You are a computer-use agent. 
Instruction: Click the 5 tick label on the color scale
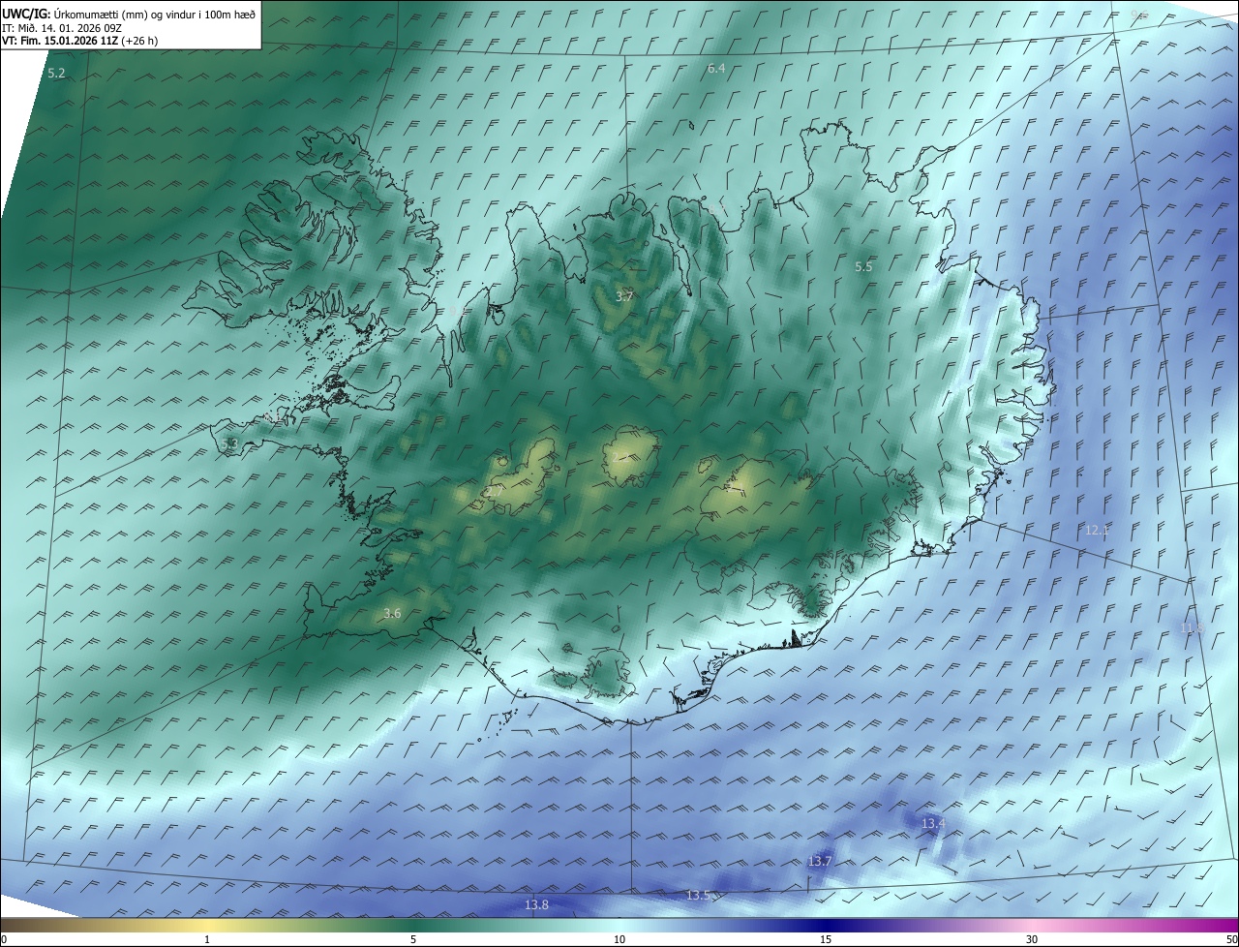pyautogui.click(x=413, y=939)
